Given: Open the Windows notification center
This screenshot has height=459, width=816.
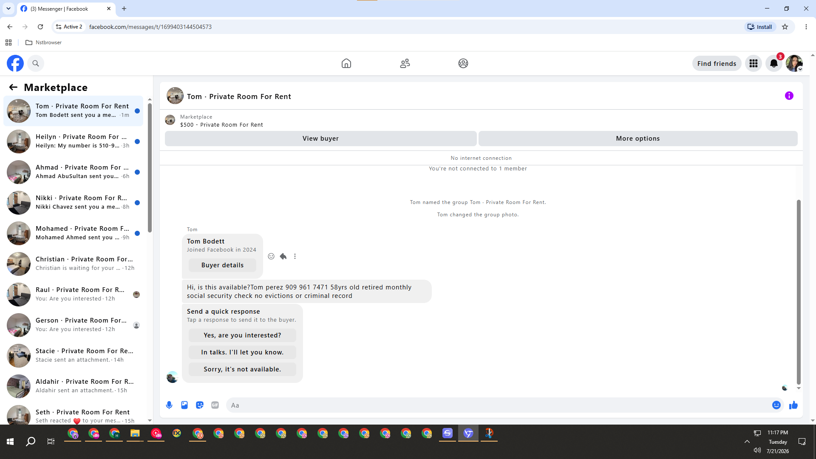Looking at the screenshot, I should click(802, 442).
